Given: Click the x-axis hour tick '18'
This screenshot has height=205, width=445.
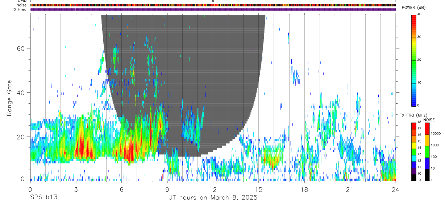Looking at the screenshot, I should pos(304,189).
